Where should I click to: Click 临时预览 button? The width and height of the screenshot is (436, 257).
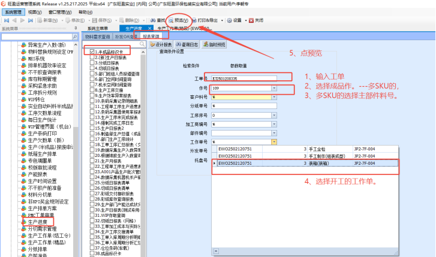point(214,44)
